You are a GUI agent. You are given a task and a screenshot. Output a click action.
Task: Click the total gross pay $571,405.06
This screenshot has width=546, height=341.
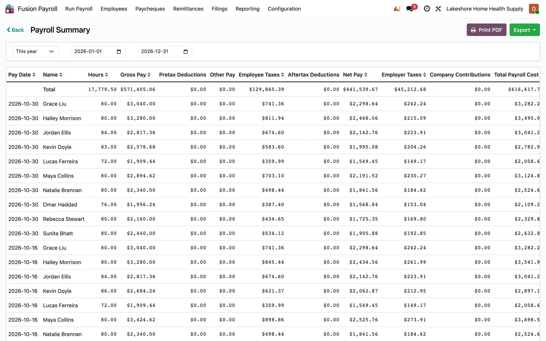tap(138, 89)
